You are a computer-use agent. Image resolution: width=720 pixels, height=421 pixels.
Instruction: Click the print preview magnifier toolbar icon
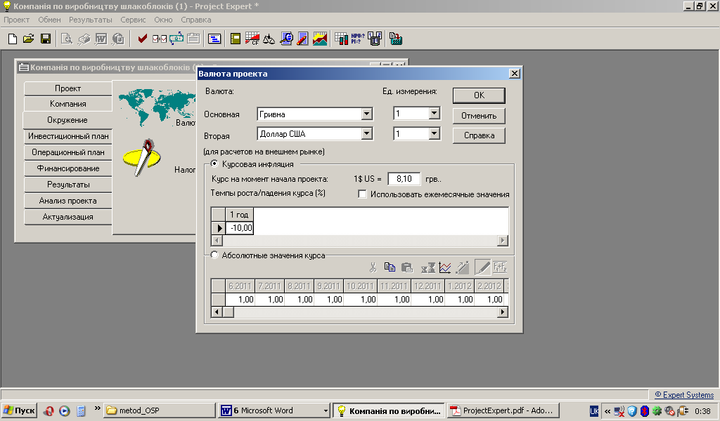(67, 39)
